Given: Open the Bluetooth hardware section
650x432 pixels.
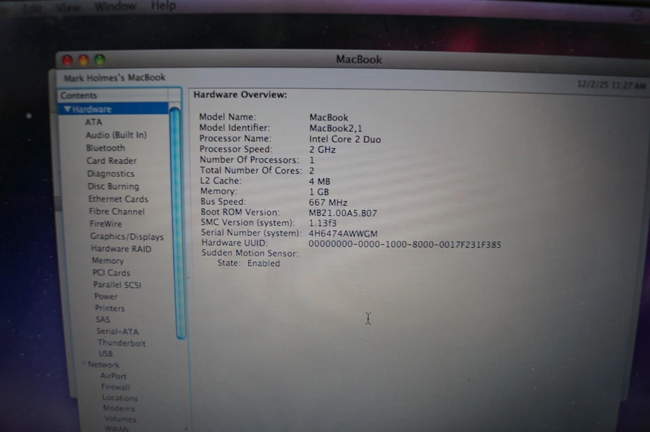Looking at the screenshot, I should pyautogui.click(x=106, y=148).
